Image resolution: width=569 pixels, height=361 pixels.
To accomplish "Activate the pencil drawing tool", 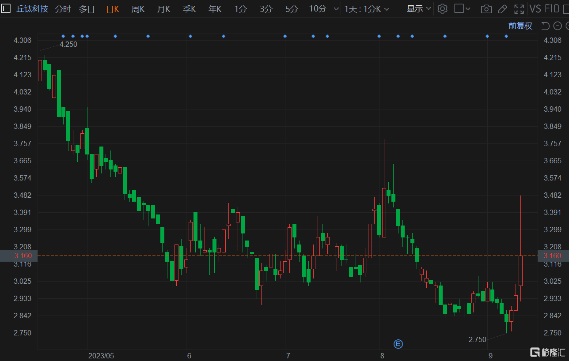I will (502, 9).
